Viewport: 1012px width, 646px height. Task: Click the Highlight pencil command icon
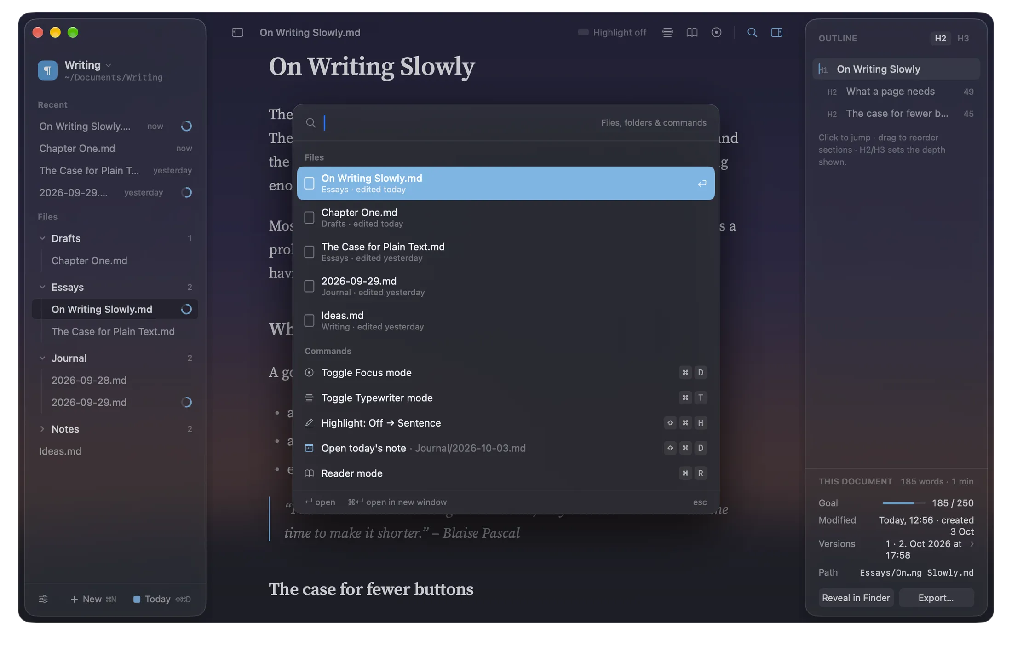pyautogui.click(x=309, y=423)
